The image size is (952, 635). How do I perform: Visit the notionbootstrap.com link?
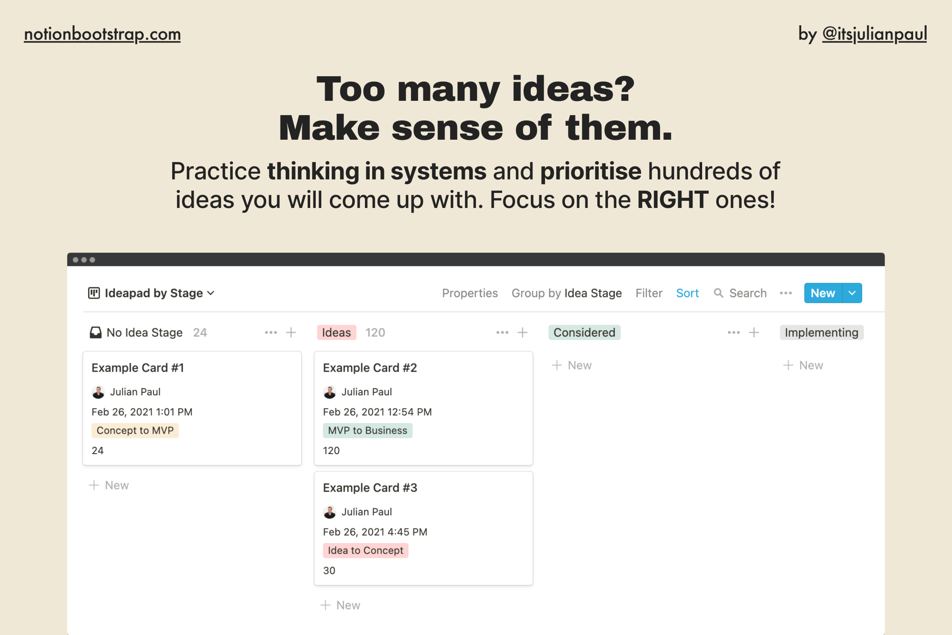click(x=102, y=34)
